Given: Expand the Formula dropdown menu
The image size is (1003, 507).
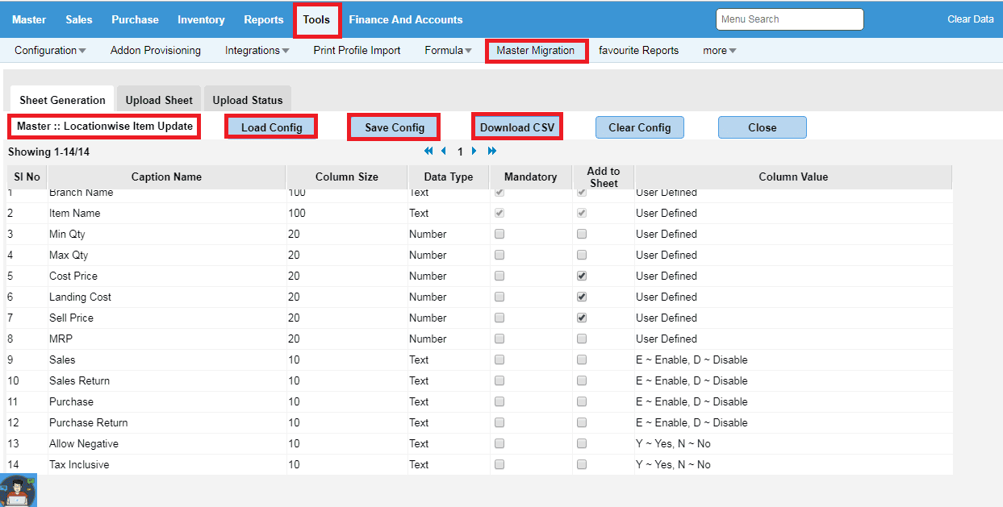Looking at the screenshot, I should (x=448, y=50).
